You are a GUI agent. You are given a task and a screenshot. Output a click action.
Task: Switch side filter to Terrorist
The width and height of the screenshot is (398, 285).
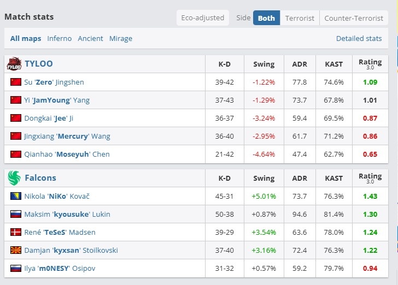click(300, 18)
